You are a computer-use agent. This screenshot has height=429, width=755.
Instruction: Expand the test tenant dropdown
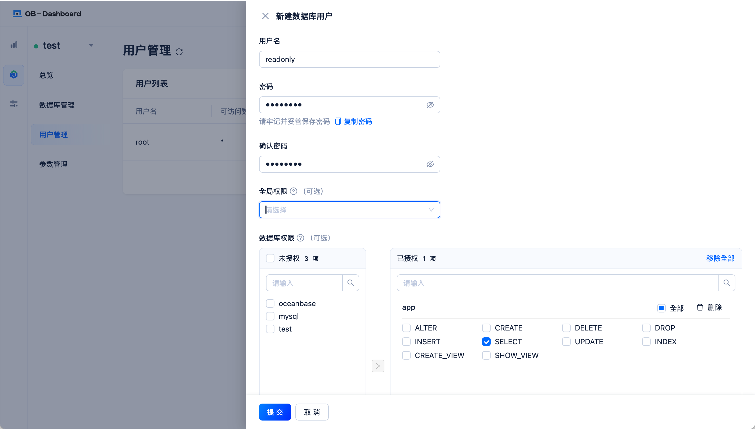[91, 45]
